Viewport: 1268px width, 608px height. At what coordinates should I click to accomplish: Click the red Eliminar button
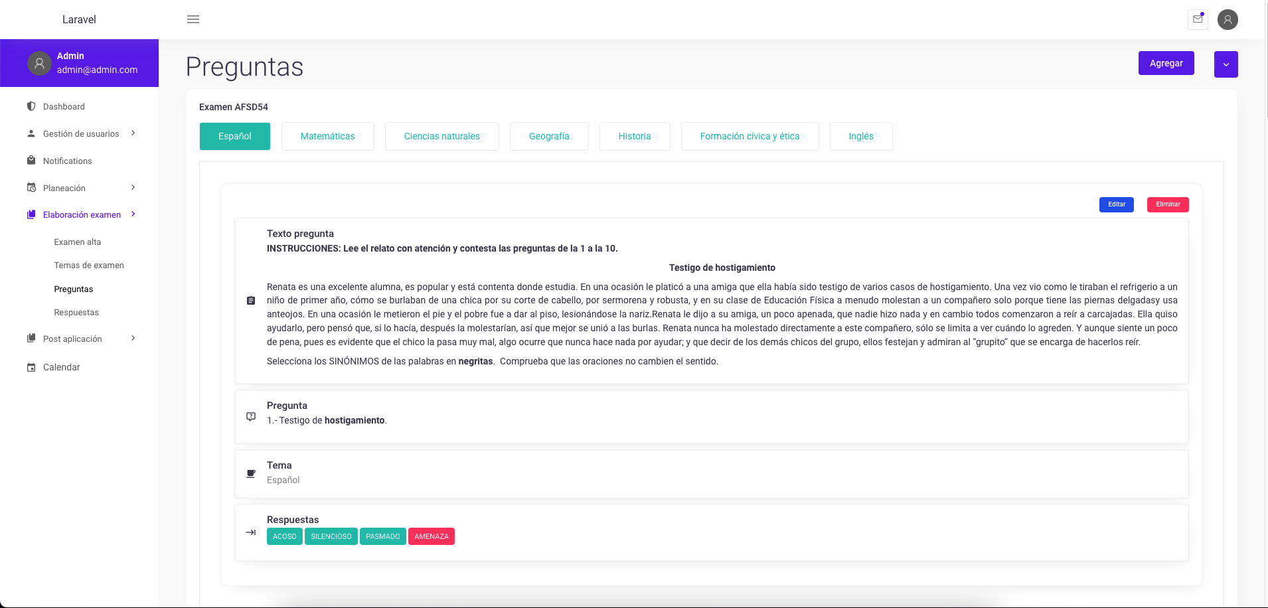tap(1167, 204)
